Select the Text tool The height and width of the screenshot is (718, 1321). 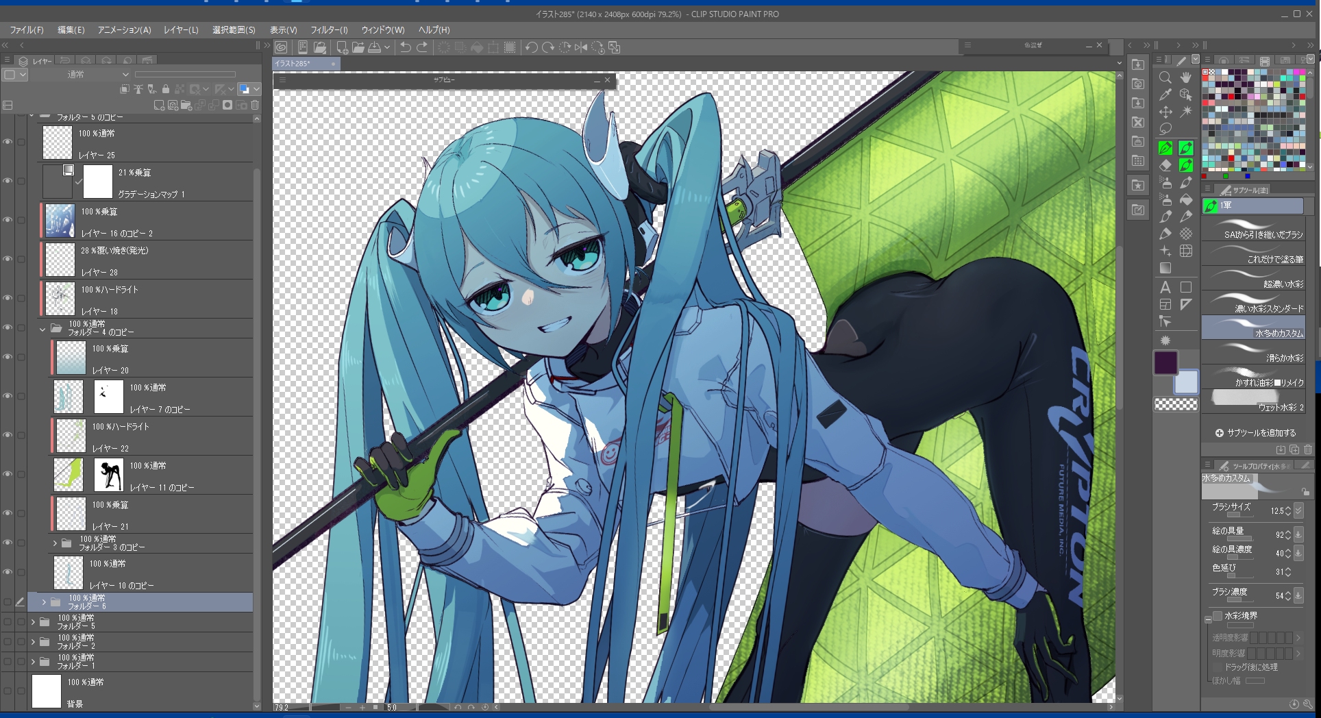(1165, 287)
